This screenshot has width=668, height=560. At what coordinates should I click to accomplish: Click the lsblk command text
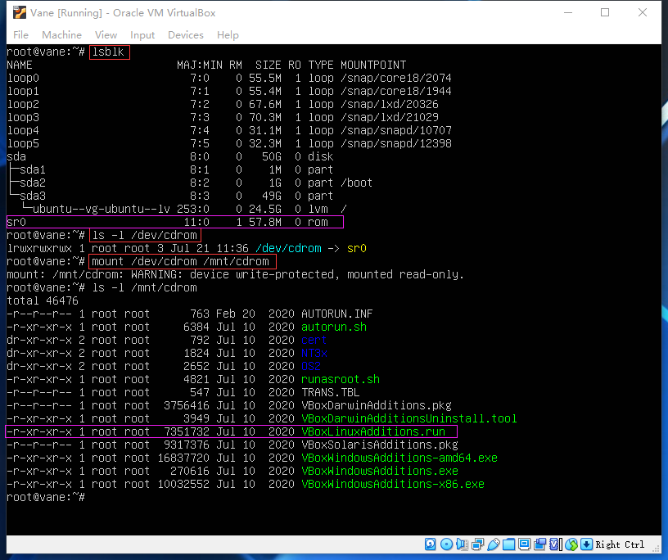pyautogui.click(x=108, y=52)
